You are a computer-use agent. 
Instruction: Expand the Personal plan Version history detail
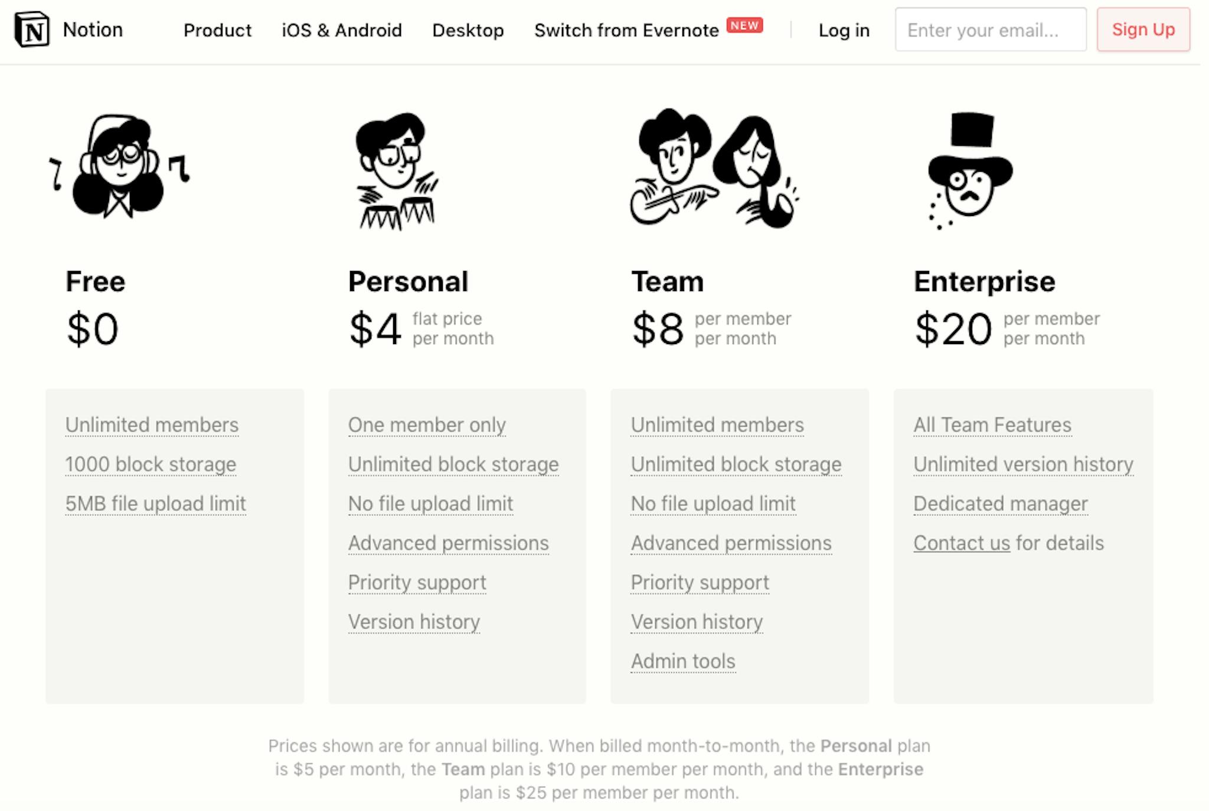413,622
